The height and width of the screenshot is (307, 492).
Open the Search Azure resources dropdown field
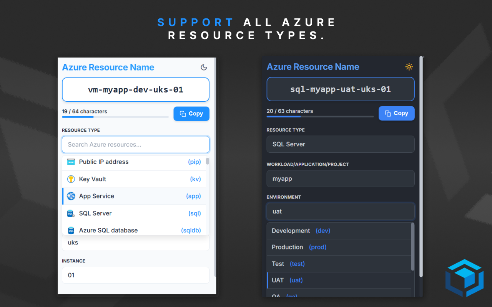coord(135,144)
